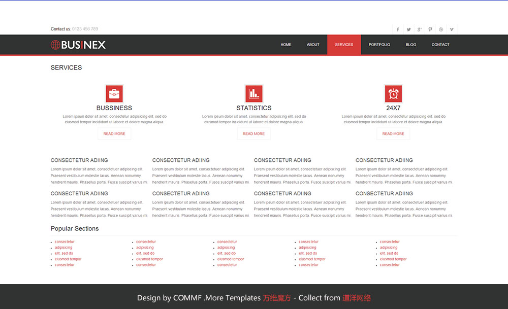Go to the Home menu item
The image size is (508, 309).
286,45
